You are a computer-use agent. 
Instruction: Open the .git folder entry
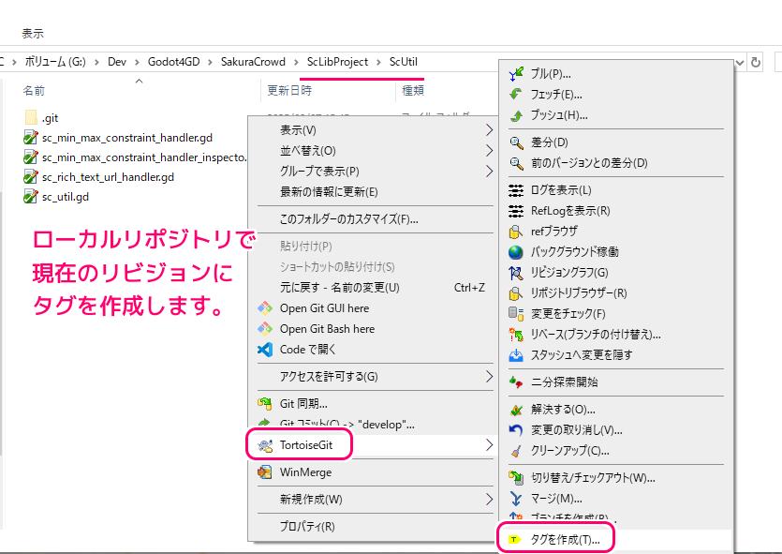[51, 118]
